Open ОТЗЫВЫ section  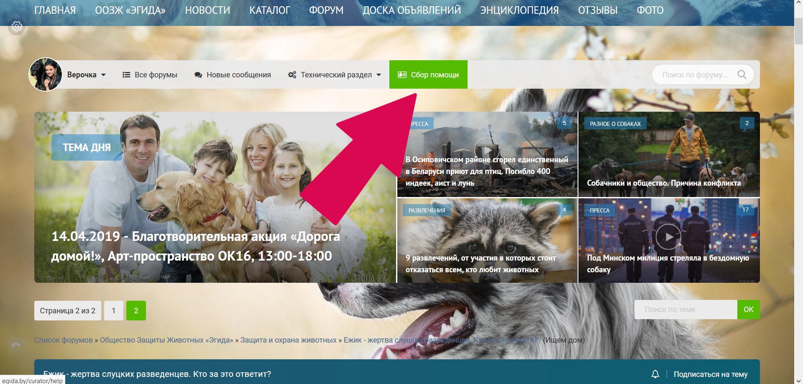click(x=598, y=10)
